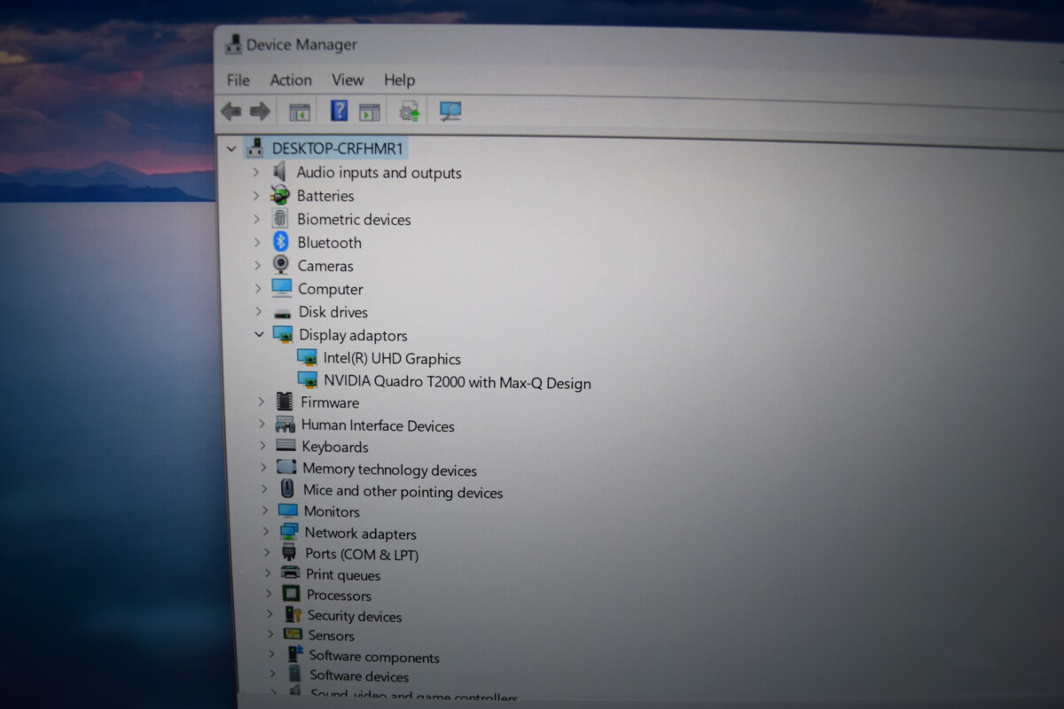The height and width of the screenshot is (709, 1064).
Task: Open the Action menu
Action: 291,81
